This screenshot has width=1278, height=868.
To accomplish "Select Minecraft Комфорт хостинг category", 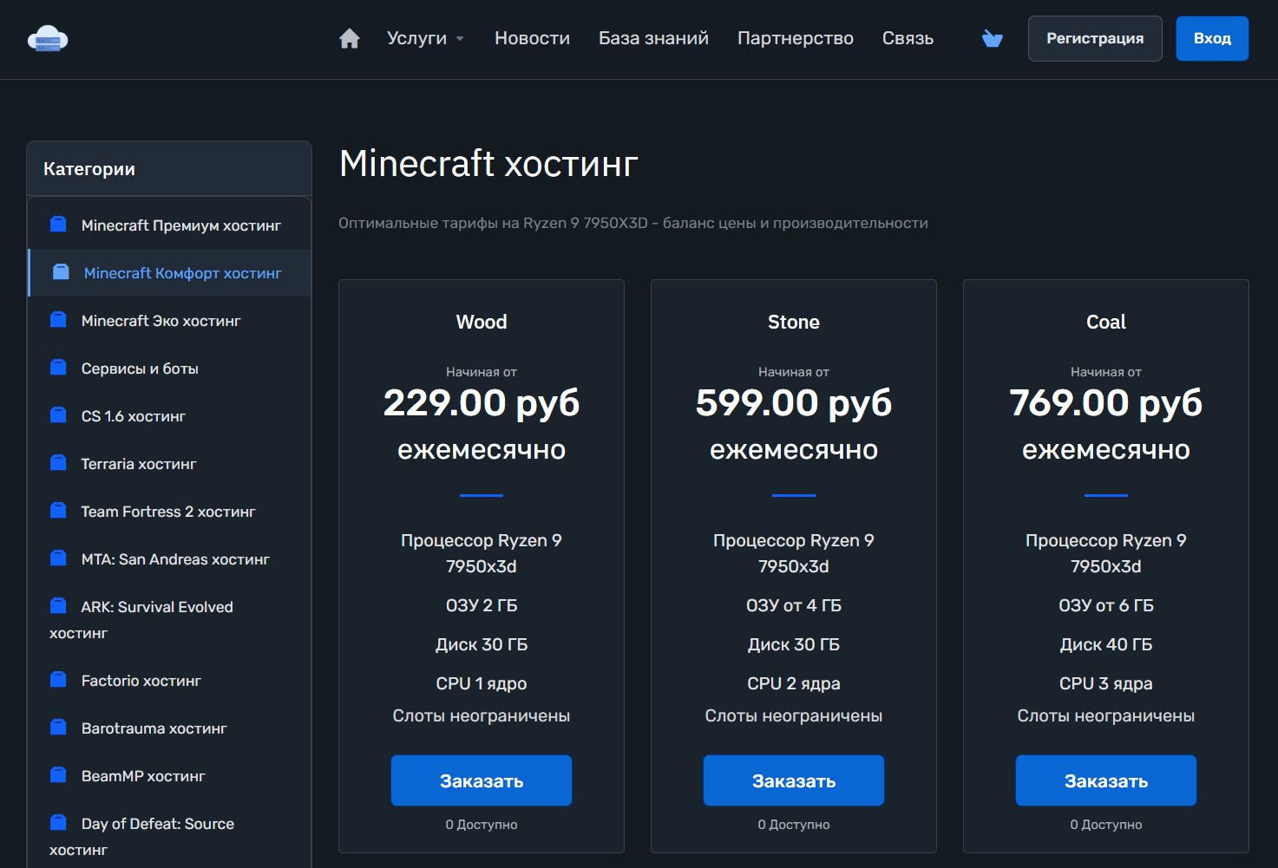I will [x=169, y=273].
